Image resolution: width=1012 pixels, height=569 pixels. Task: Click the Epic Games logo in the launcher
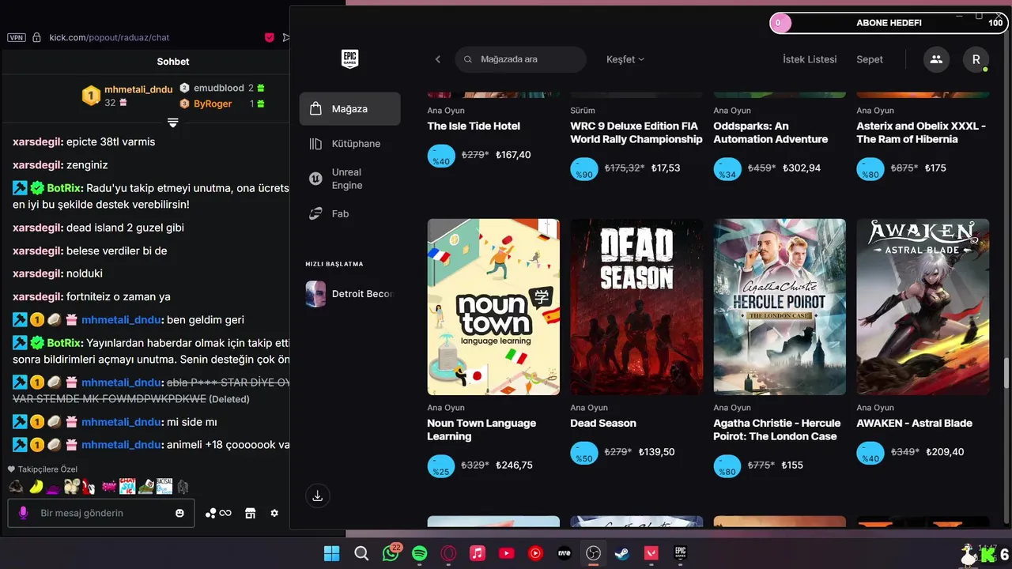pos(349,59)
